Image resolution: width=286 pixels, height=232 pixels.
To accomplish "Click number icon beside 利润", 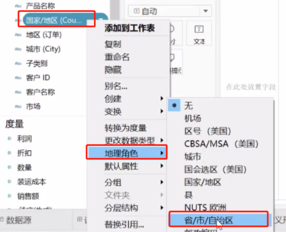I will (9, 139).
